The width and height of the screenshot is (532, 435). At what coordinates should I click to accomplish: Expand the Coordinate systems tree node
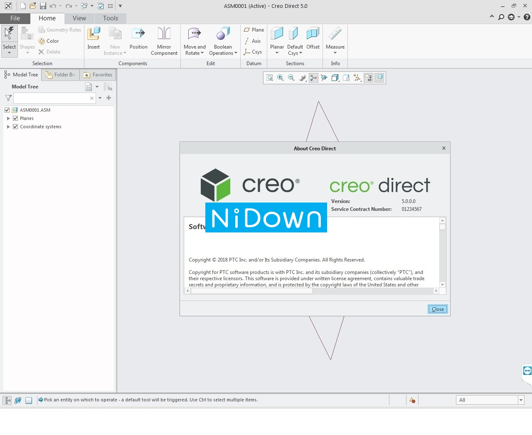8,127
